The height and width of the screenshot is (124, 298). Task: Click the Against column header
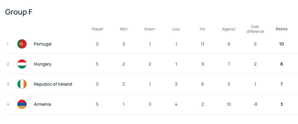point(229,29)
